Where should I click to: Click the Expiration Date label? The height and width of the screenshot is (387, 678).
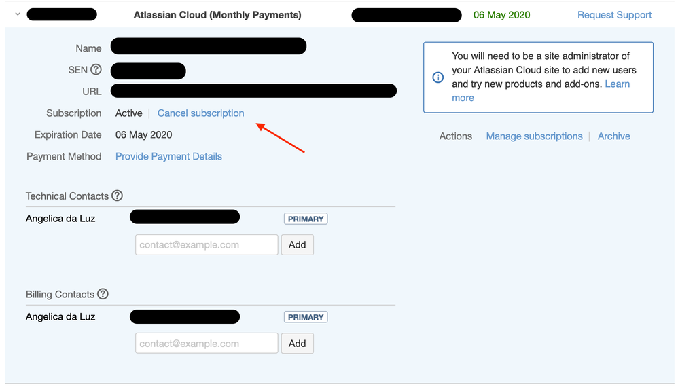pos(68,134)
